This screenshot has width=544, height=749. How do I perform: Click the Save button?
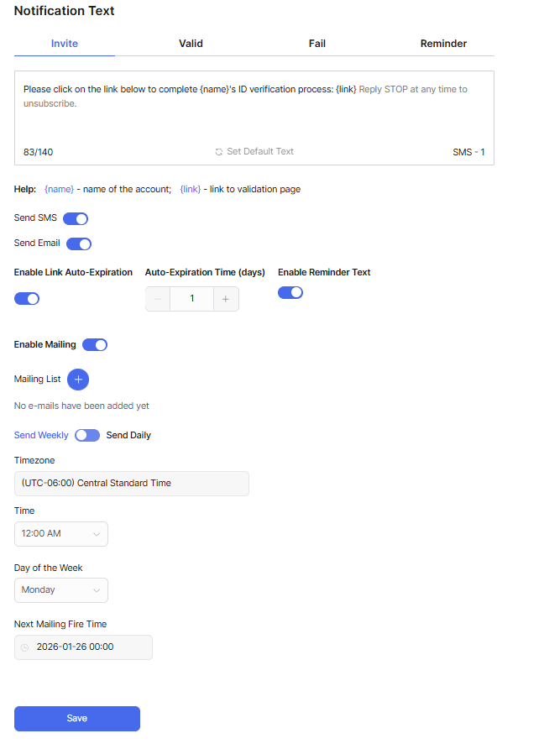pos(77,719)
